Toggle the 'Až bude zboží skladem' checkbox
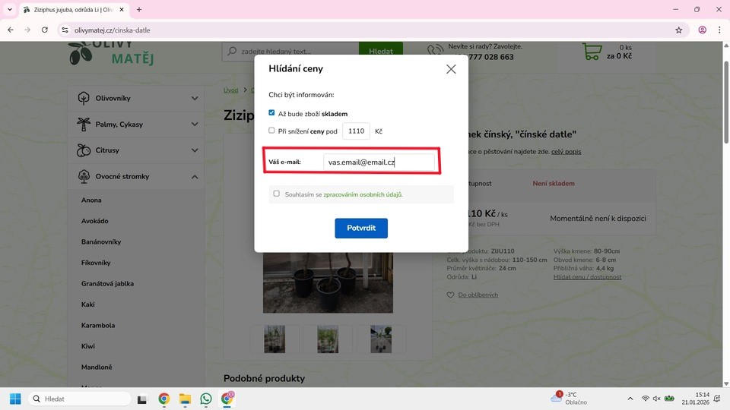Image resolution: width=730 pixels, height=410 pixels. click(x=271, y=113)
